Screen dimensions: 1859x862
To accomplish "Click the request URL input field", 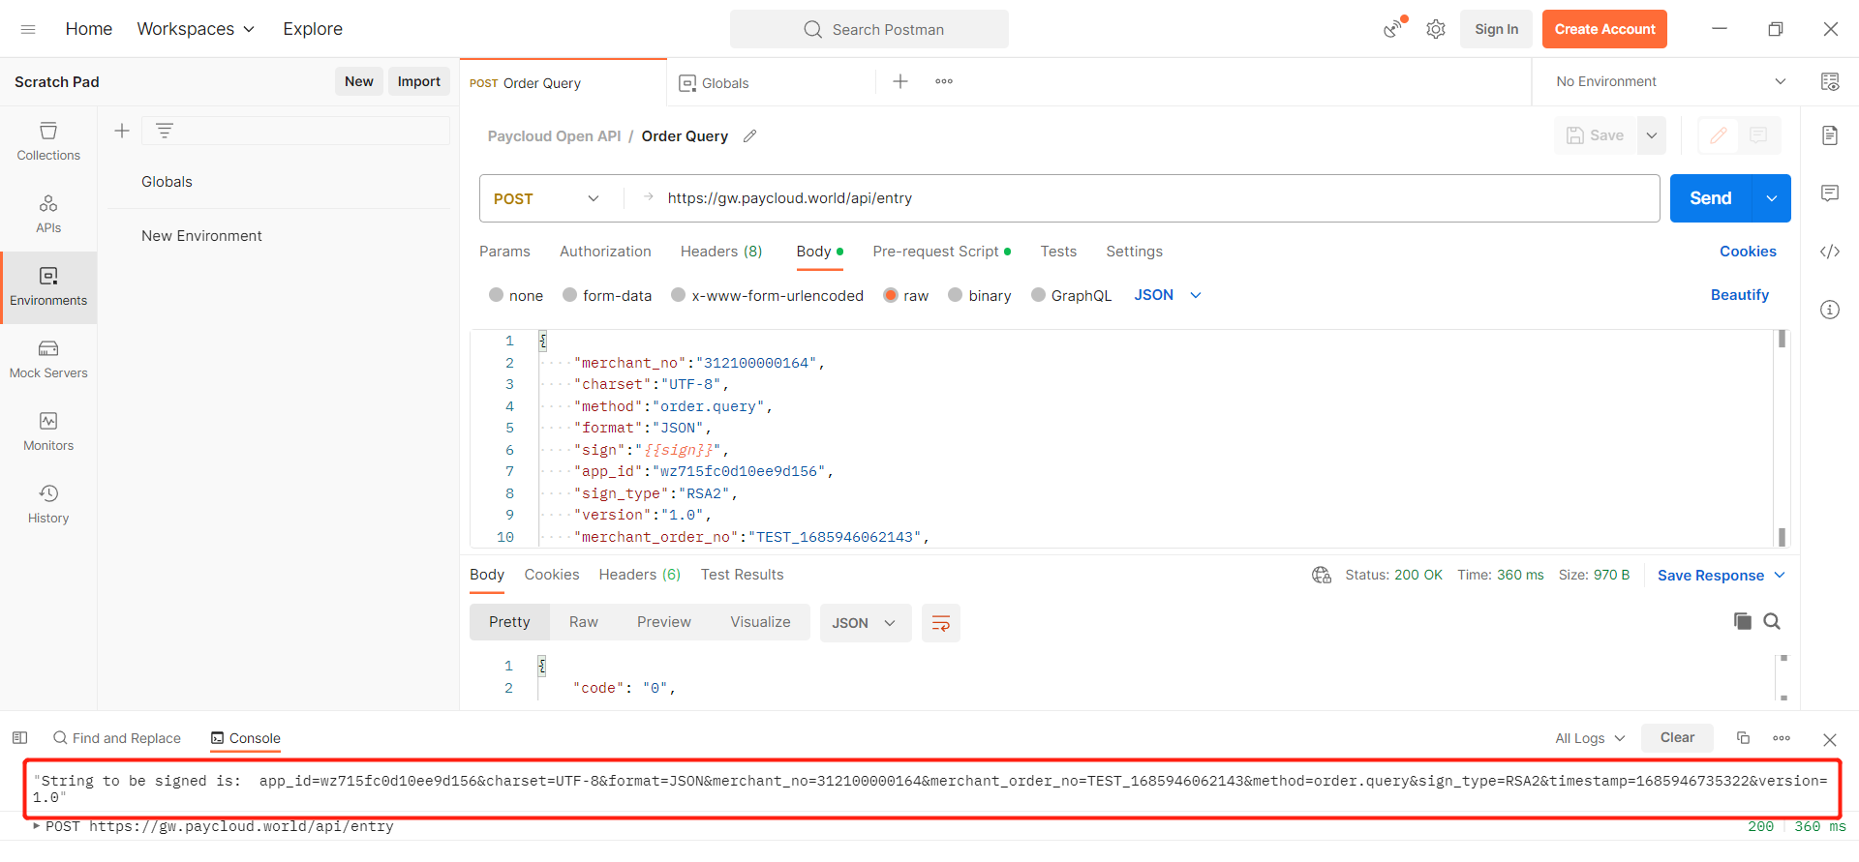I will click(x=1143, y=198).
